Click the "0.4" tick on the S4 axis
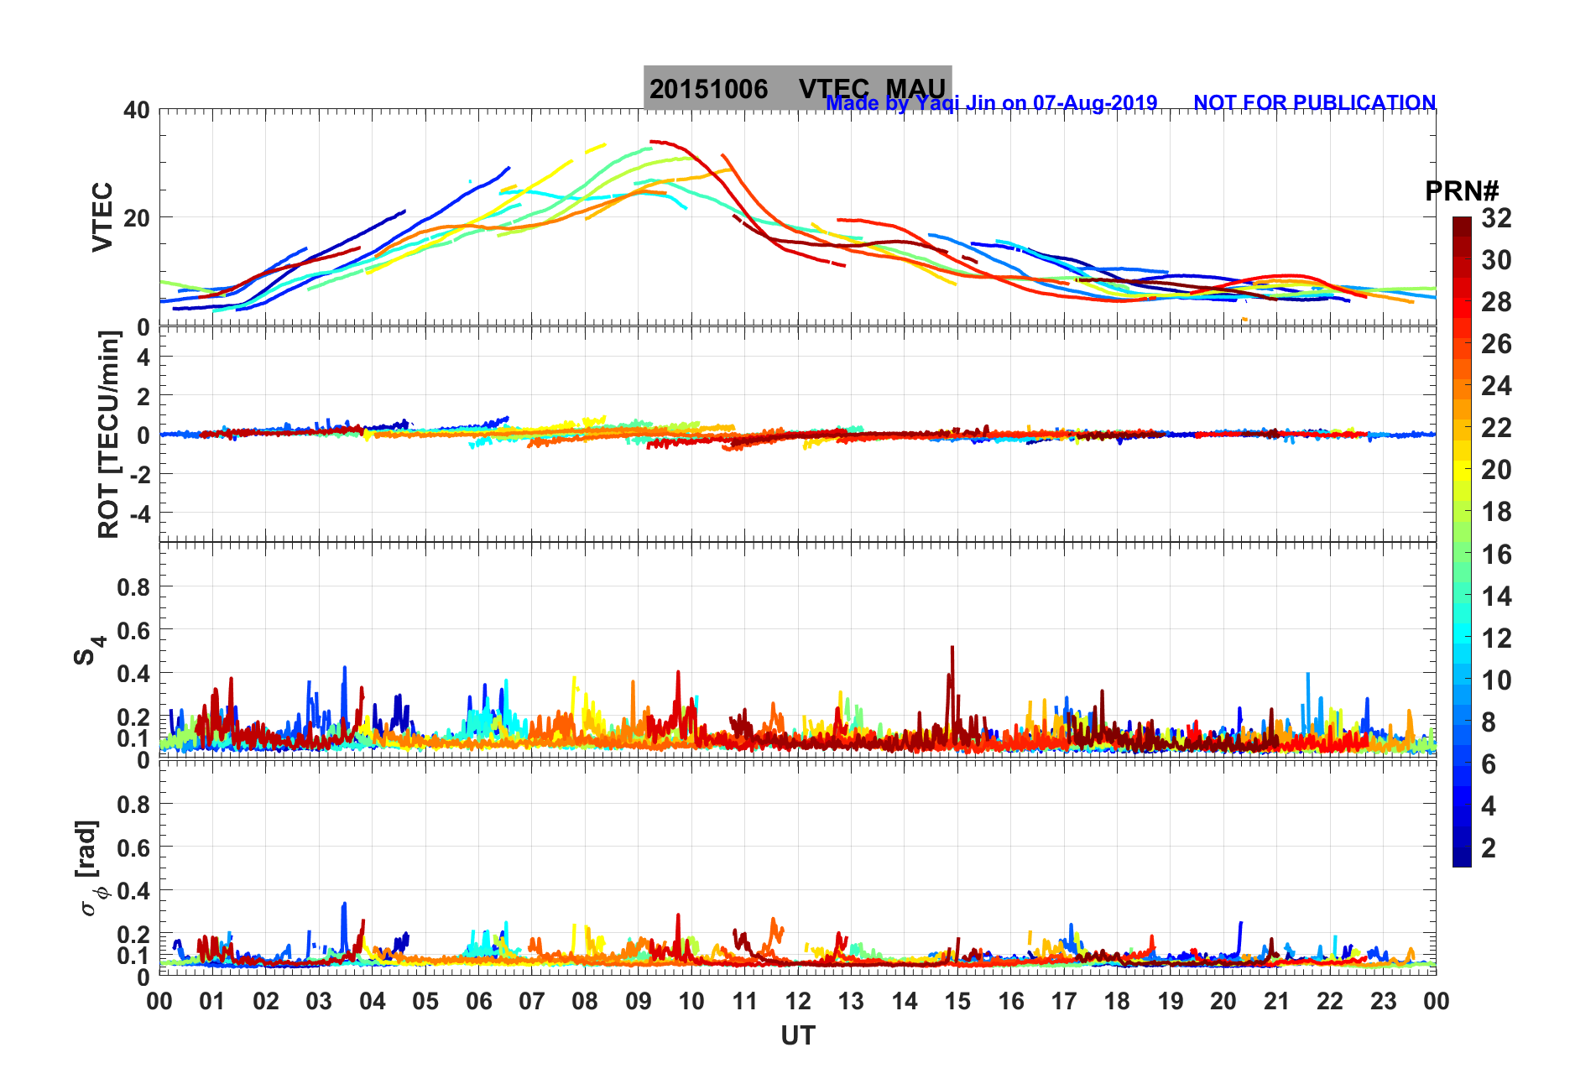 click(133, 674)
